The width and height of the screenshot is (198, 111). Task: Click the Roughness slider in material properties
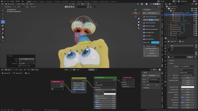tap(187, 103)
